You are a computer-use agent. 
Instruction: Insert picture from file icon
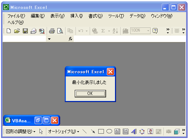click(158, 132)
